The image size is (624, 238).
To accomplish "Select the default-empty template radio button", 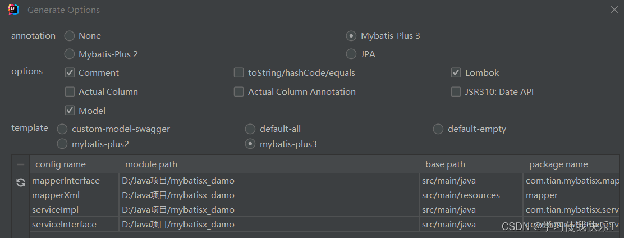I will (x=438, y=129).
